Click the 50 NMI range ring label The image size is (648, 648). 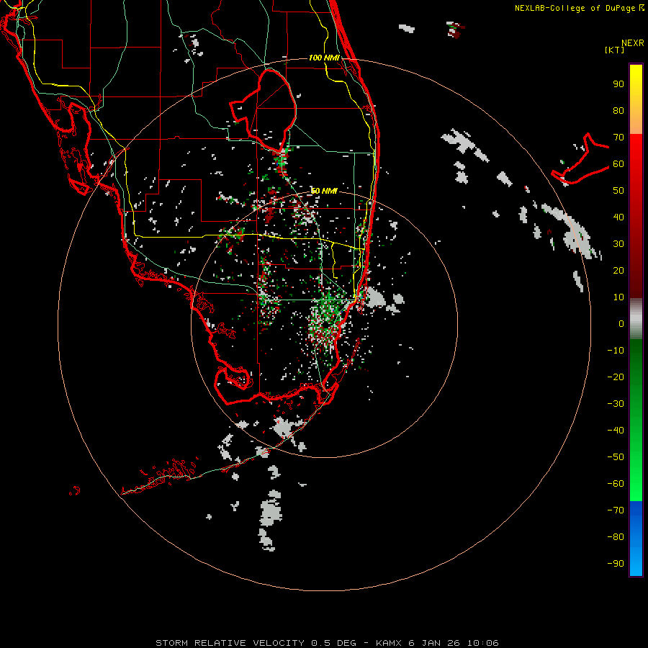coord(324,191)
